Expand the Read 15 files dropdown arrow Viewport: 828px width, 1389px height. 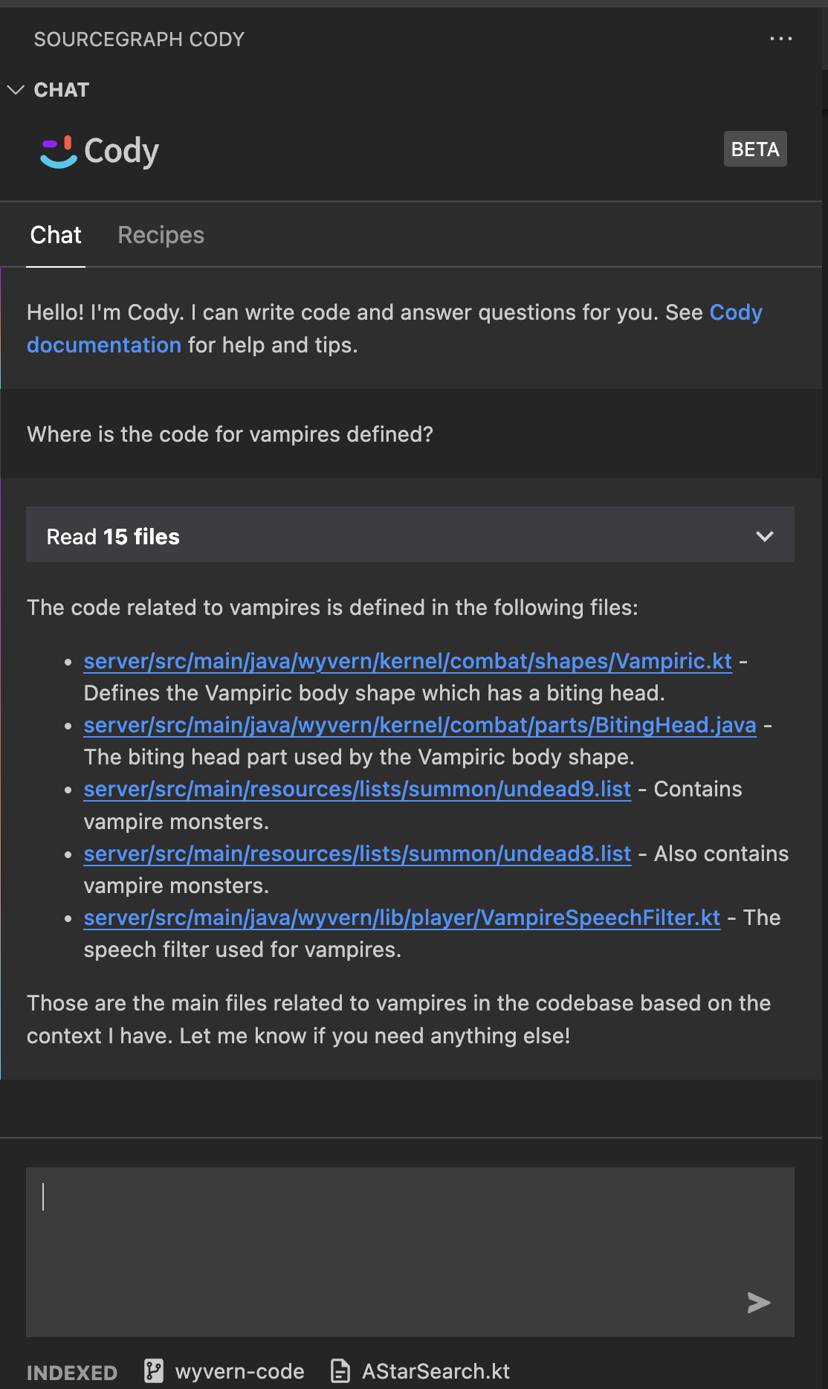tap(765, 536)
